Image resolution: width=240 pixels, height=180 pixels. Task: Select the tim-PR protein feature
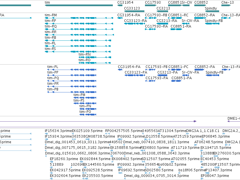(72, 86)
